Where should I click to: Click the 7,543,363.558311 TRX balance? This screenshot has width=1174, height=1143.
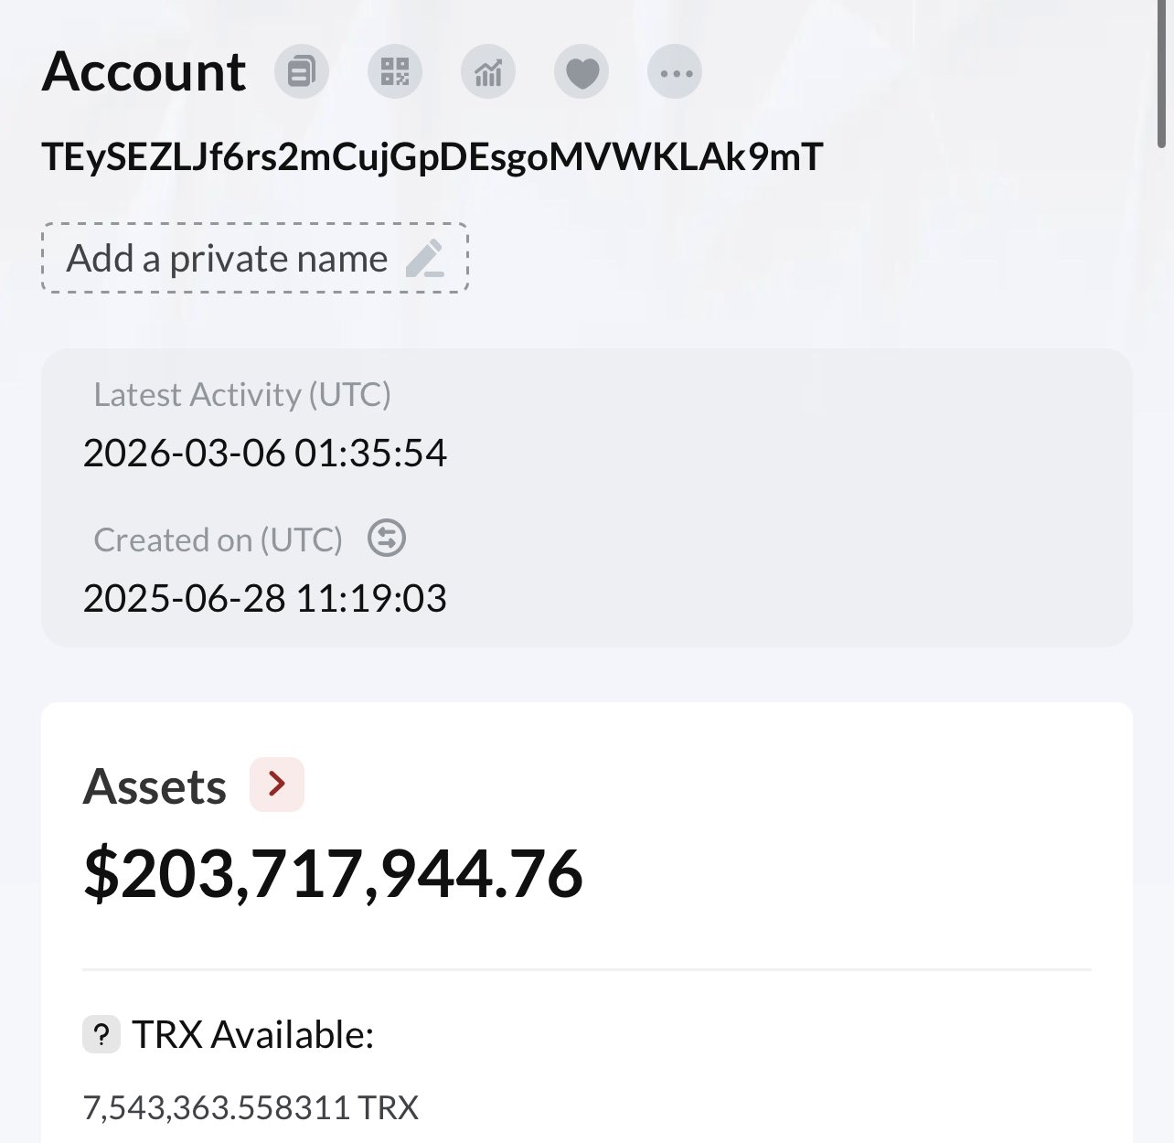251,1107
